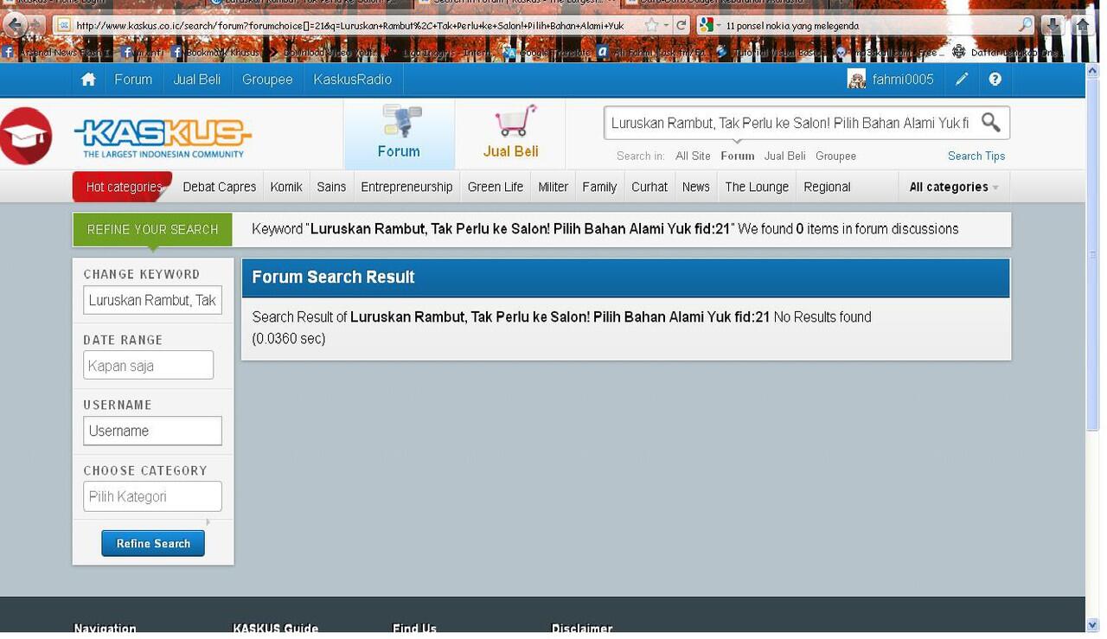Select Jual Beli in the top blue bar

pyautogui.click(x=197, y=80)
